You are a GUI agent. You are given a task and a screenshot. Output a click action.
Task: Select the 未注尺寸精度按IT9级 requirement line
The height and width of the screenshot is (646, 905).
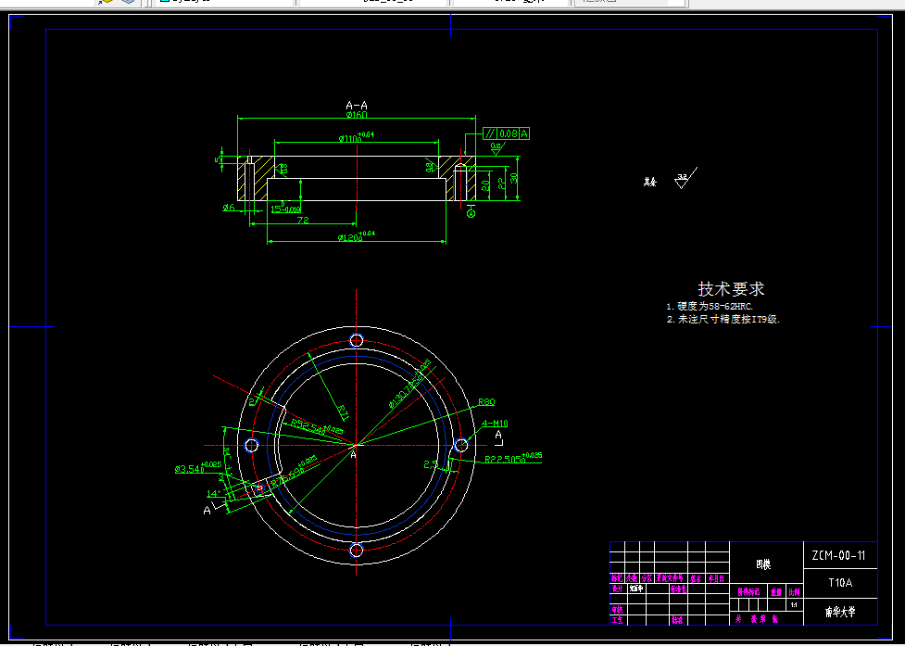click(723, 319)
